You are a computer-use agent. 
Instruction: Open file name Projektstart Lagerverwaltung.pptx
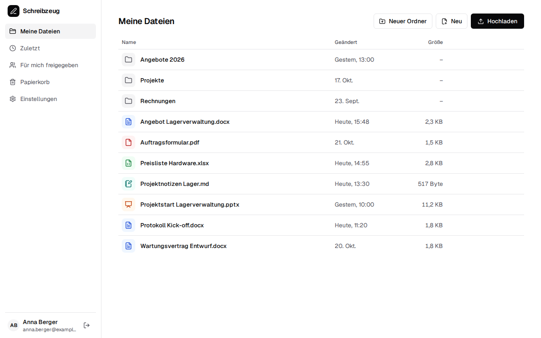coord(190,204)
